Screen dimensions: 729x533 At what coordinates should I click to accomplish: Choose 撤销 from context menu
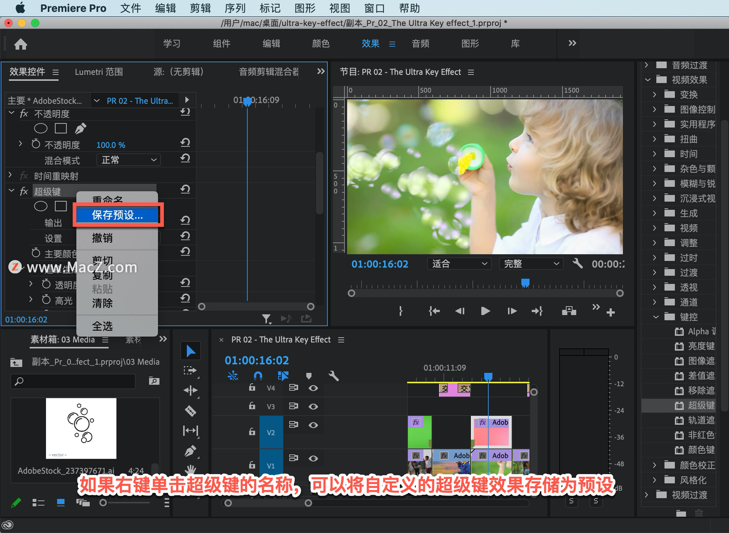coord(117,238)
